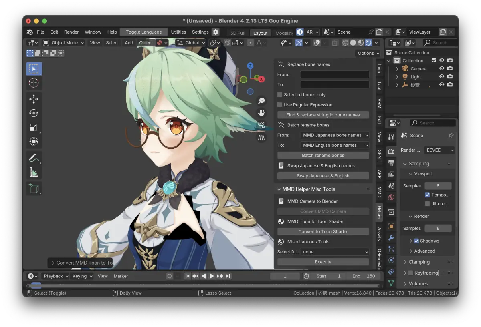Click the Toggle Language button
Screen dimensions: 481x327
(x=144, y=32)
